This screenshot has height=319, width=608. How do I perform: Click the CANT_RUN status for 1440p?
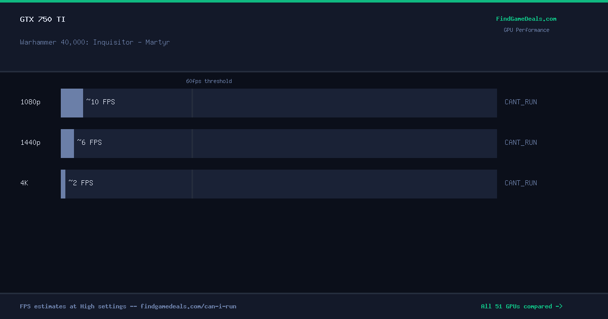521,142
